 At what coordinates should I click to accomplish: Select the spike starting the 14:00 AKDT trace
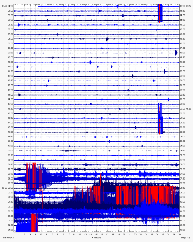click(19, 95)
